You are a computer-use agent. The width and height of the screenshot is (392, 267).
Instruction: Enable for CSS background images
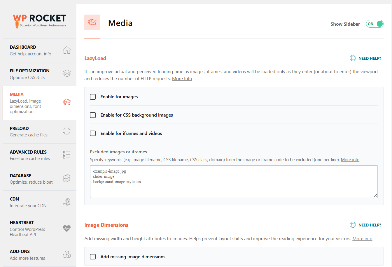coord(93,115)
